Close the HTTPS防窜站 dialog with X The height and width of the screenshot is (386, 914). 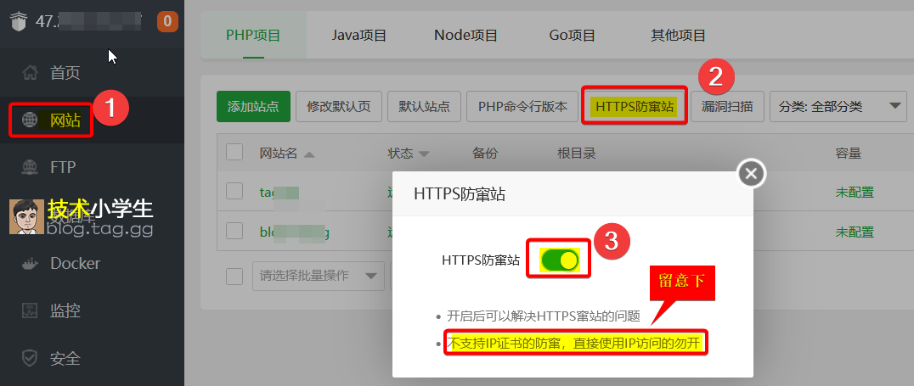pos(752,174)
